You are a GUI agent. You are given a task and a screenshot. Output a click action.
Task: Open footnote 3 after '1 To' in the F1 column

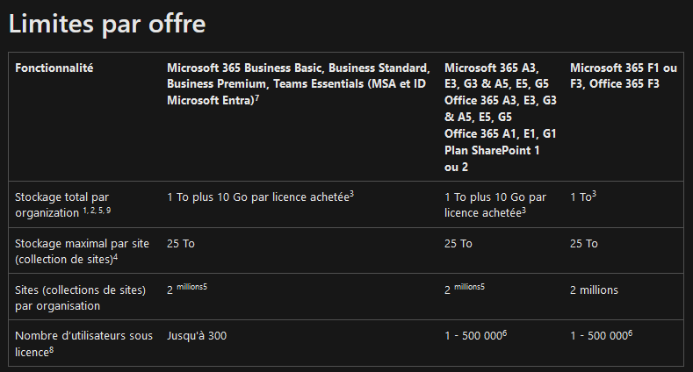click(x=594, y=194)
